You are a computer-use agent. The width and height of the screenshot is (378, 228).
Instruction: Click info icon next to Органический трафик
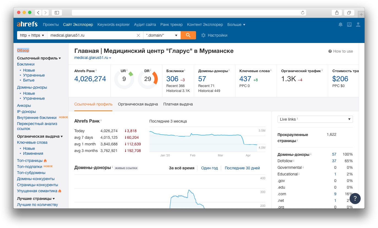(x=322, y=70)
